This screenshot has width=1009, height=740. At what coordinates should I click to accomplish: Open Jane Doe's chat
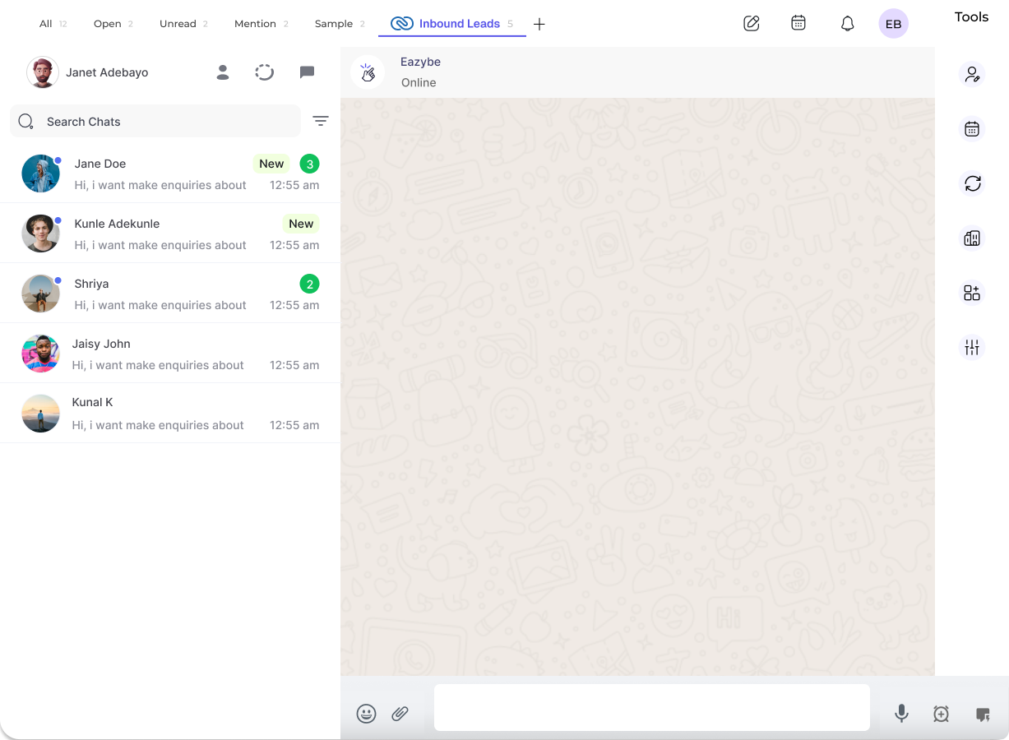(170, 173)
